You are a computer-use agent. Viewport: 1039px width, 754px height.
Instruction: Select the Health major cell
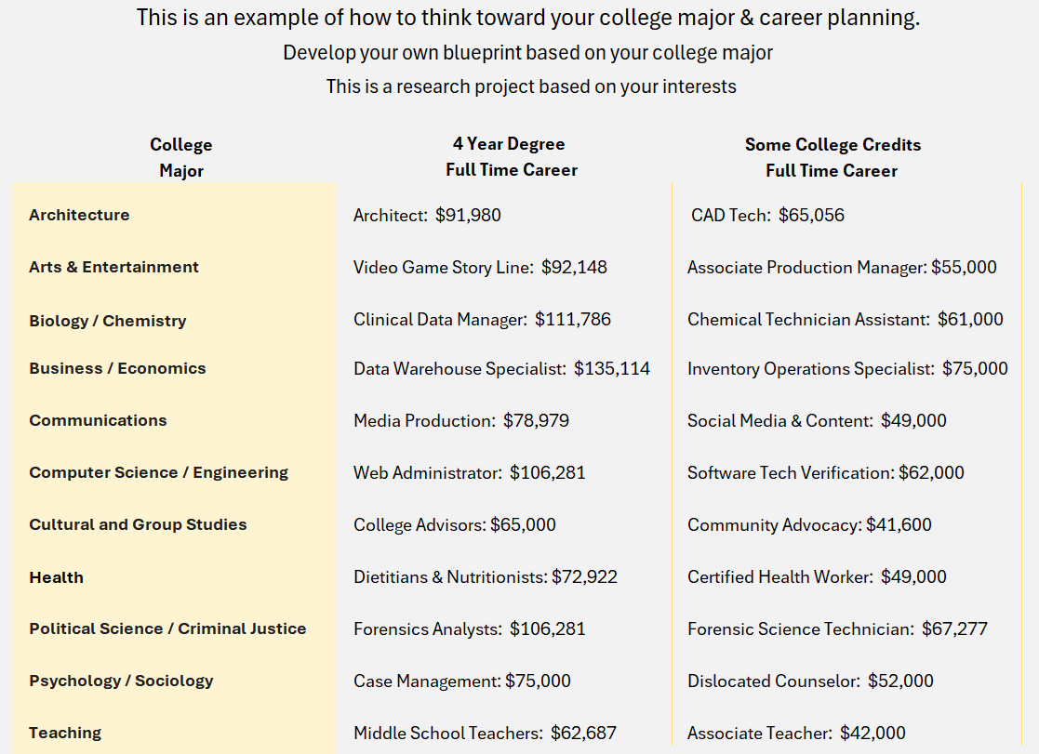click(x=56, y=577)
